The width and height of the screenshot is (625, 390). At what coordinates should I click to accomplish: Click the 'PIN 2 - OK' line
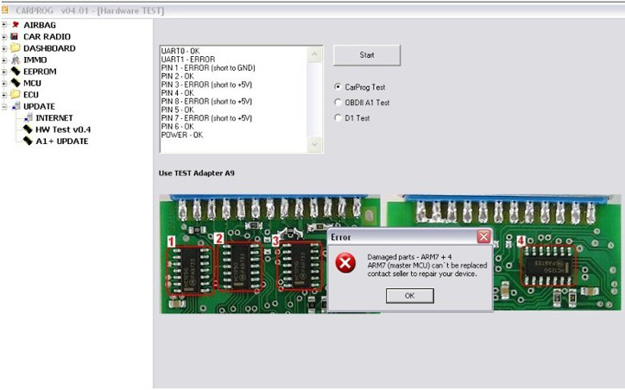[x=177, y=76]
